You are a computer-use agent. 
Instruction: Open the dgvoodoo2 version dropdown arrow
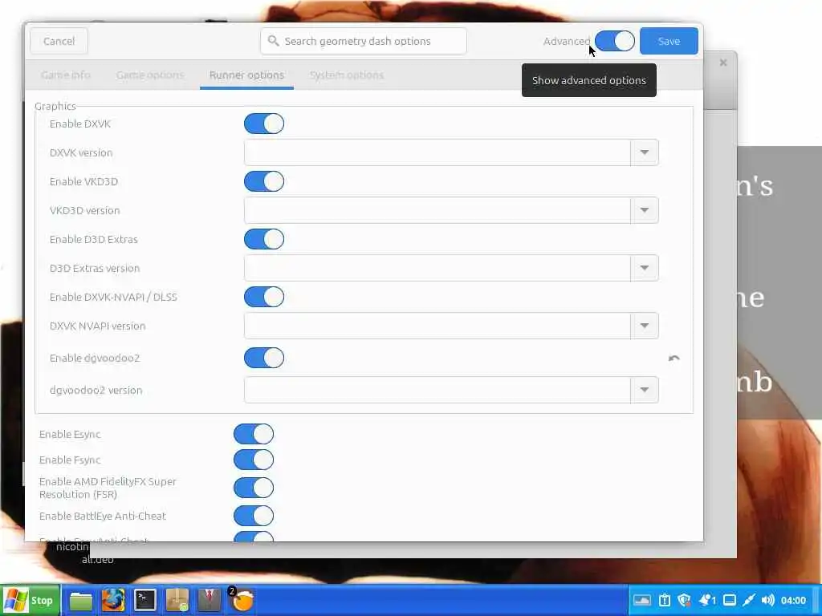(645, 390)
